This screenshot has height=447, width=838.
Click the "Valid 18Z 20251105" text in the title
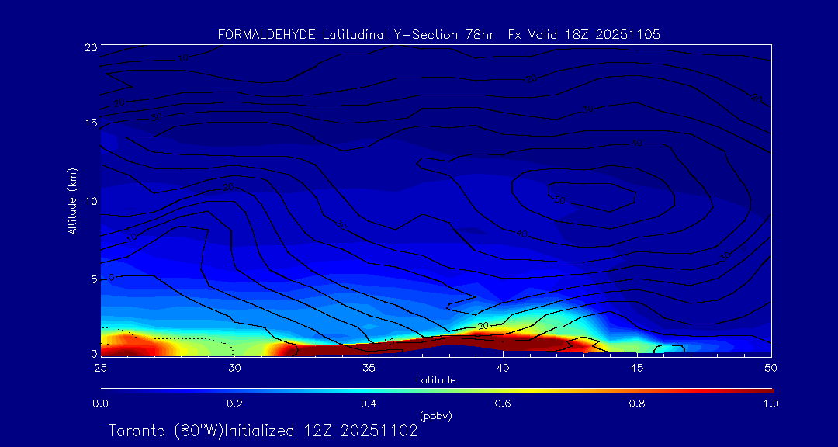click(604, 35)
